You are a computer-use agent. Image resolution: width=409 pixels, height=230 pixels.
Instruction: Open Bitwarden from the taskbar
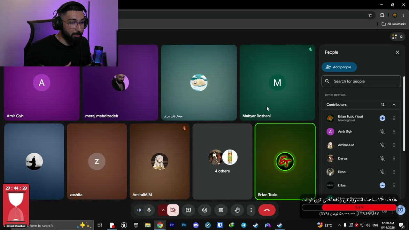tap(220, 226)
